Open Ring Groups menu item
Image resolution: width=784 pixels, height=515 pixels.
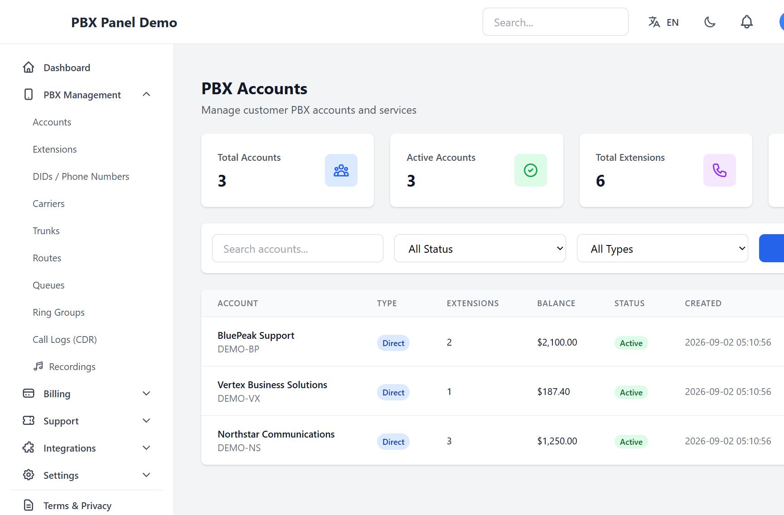[59, 313]
